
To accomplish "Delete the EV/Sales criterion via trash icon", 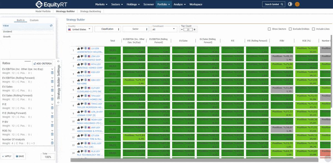I will [52, 91].
